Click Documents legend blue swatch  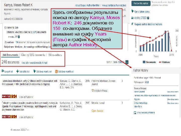pos(144,62)
